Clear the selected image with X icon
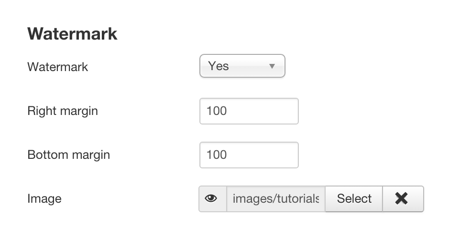Screen dimensions: 471x228 (x=403, y=198)
